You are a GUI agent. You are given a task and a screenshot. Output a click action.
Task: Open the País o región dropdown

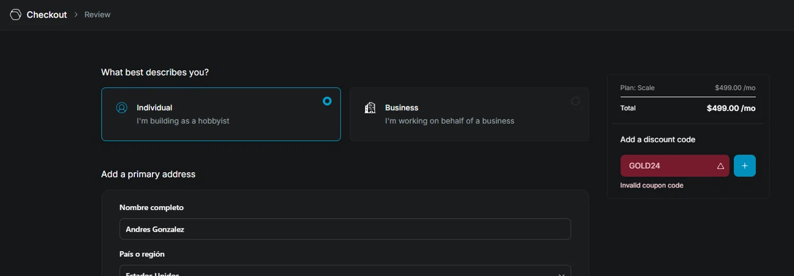coord(345,271)
